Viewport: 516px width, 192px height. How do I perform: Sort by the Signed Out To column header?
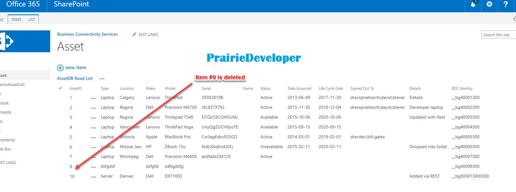pyautogui.click(x=362, y=88)
